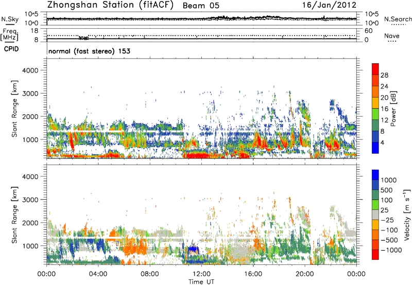Click the '4' label on Power colorbar
The height and width of the screenshot is (285, 412).
tap(383, 142)
